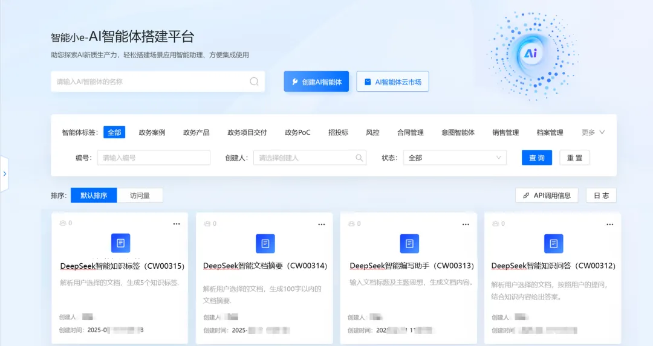This screenshot has width=653, height=346.
Task: Select the 全部 tag filter
Action: click(x=114, y=132)
